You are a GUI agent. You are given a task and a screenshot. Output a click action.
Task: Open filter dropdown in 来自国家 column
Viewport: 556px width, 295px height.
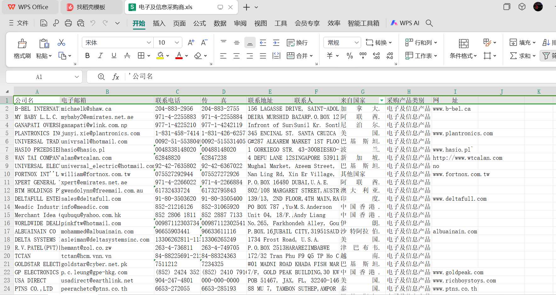click(x=382, y=100)
